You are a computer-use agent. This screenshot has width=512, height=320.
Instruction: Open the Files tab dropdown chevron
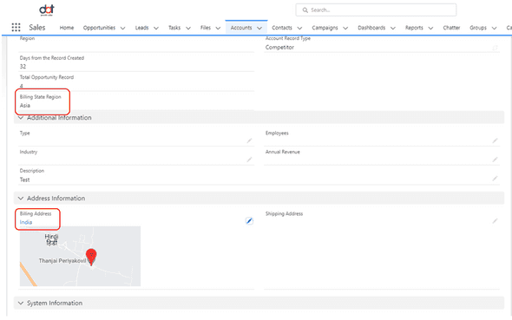tap(218, 28)
